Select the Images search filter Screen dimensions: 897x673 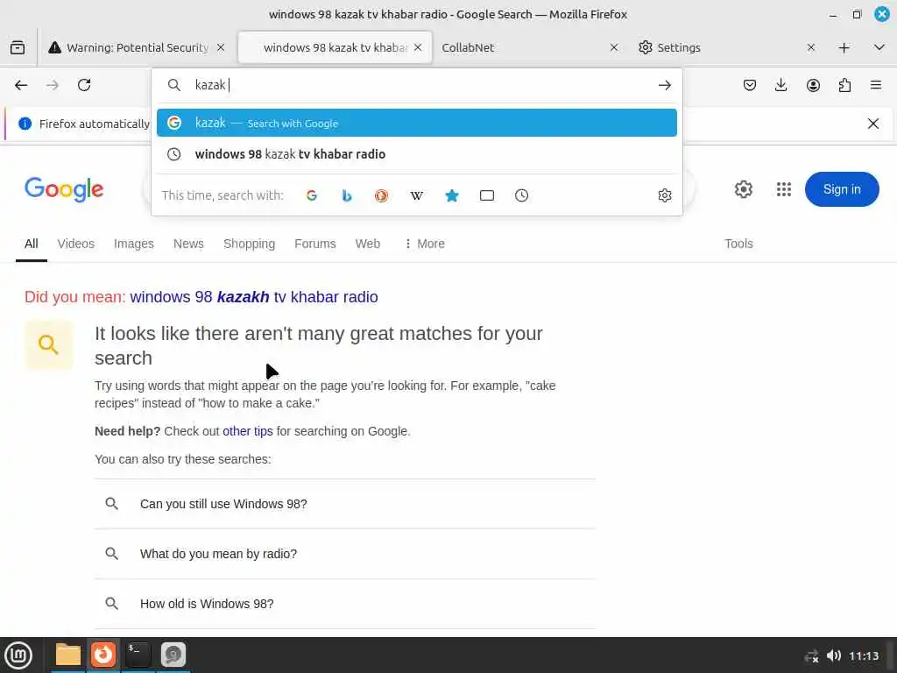(134, 244)
